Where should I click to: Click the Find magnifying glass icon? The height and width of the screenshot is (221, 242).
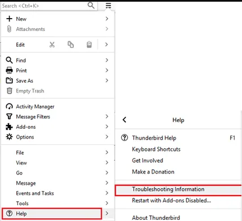(x=9, y=60)
